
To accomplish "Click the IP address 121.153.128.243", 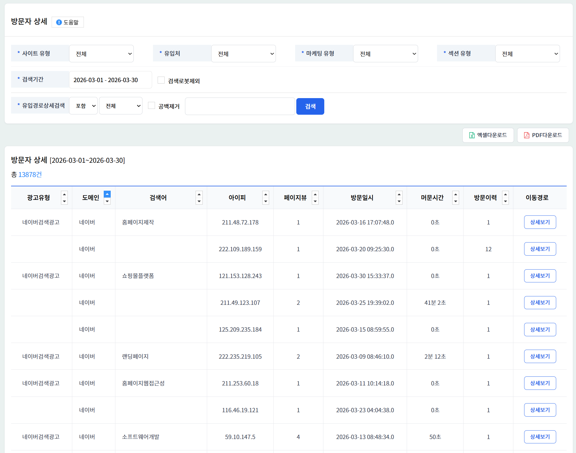I will click(x=240, y=276).
